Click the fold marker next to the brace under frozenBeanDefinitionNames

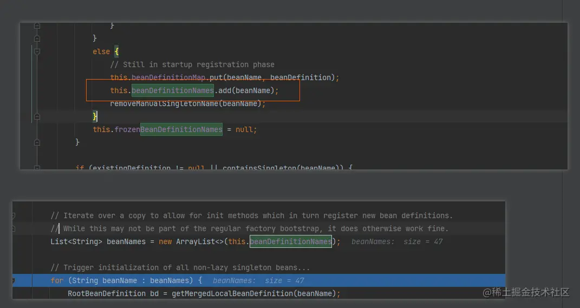(x=37, y=142)
